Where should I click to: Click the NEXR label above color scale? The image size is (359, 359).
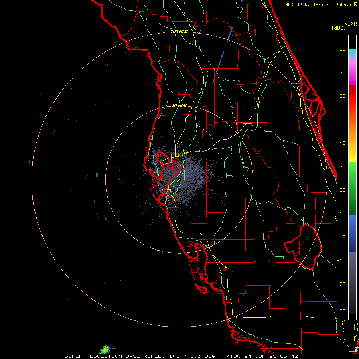351,24
